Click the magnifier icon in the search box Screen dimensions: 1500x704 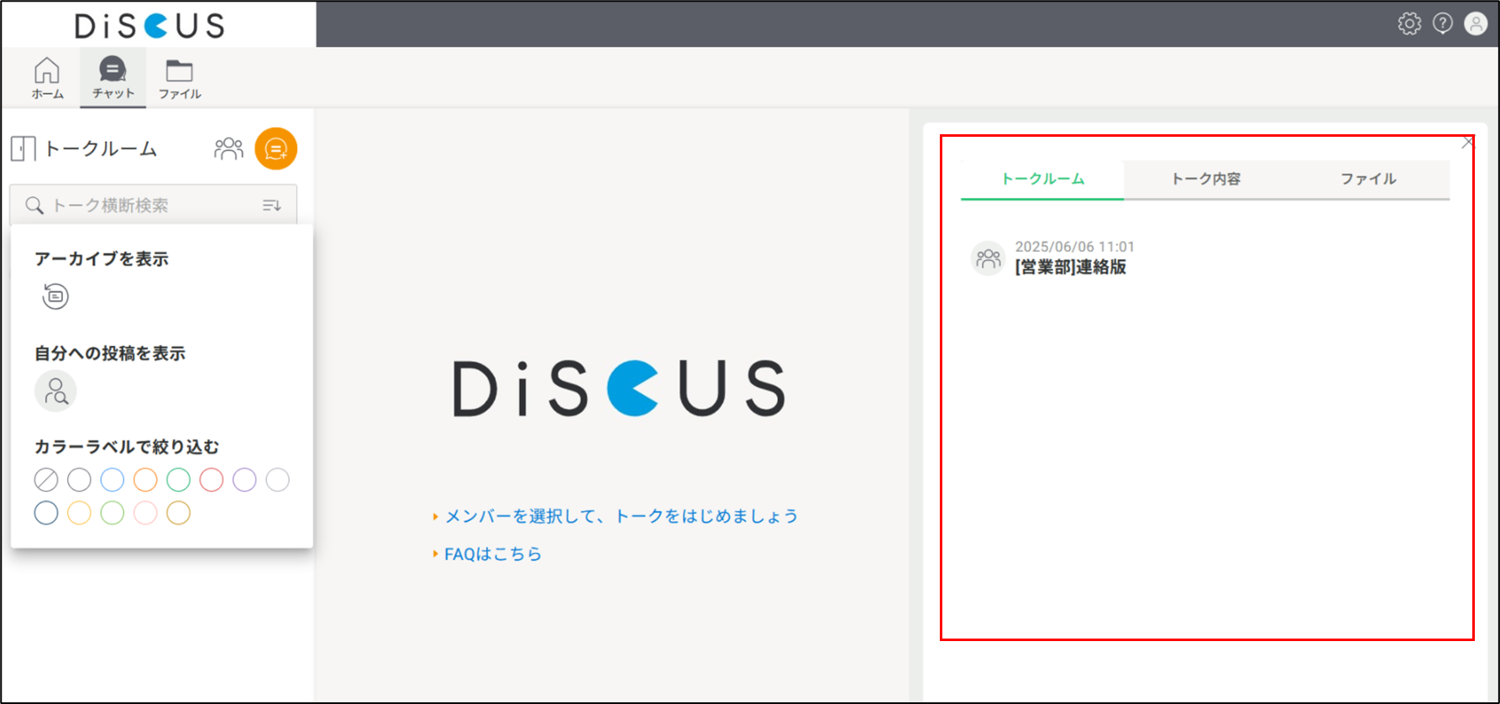[34, 206]
